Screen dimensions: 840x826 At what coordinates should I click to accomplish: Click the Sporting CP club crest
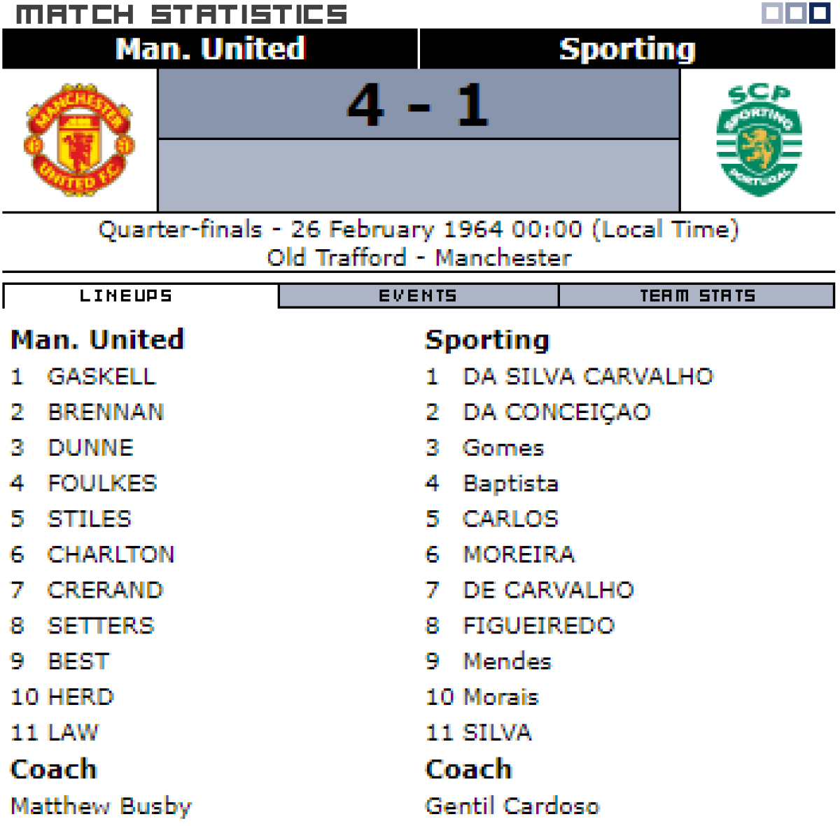click(759, 141)
